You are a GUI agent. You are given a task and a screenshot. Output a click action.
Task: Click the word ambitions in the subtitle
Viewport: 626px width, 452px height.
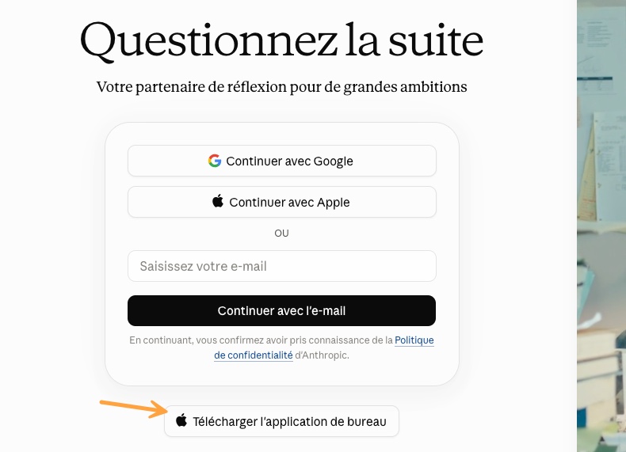pos(433,86)
